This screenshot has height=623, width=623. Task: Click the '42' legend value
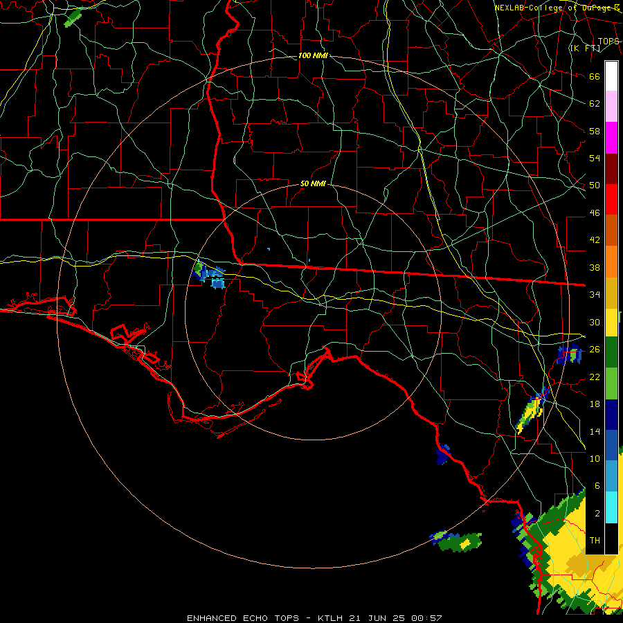coord(595,240)
